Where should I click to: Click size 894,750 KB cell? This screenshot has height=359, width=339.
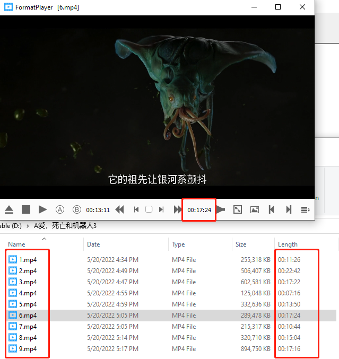pyautogui.click(x=256, y=349)
